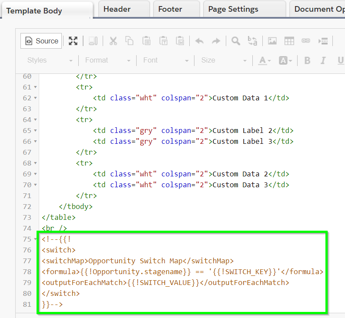Viewport: 345px width, 318px height.
Task: Collapse code fold at line 68
Action: tap(35, 163)
